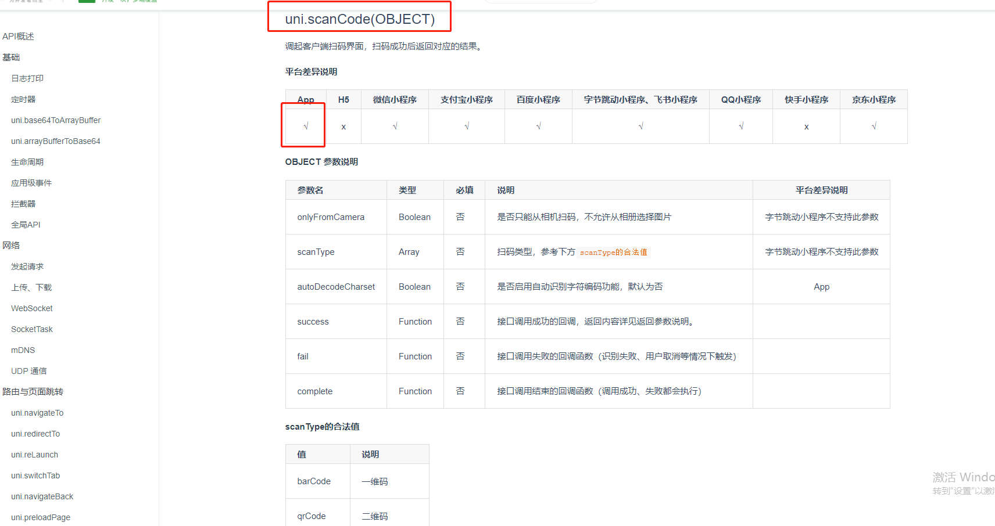Open uni.arrayBufferToBase64 reference

coord(55,140)
